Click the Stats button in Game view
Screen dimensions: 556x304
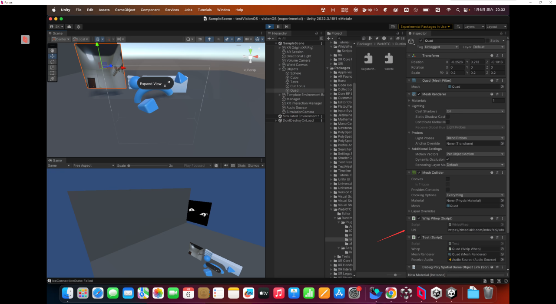pos(242,165)
